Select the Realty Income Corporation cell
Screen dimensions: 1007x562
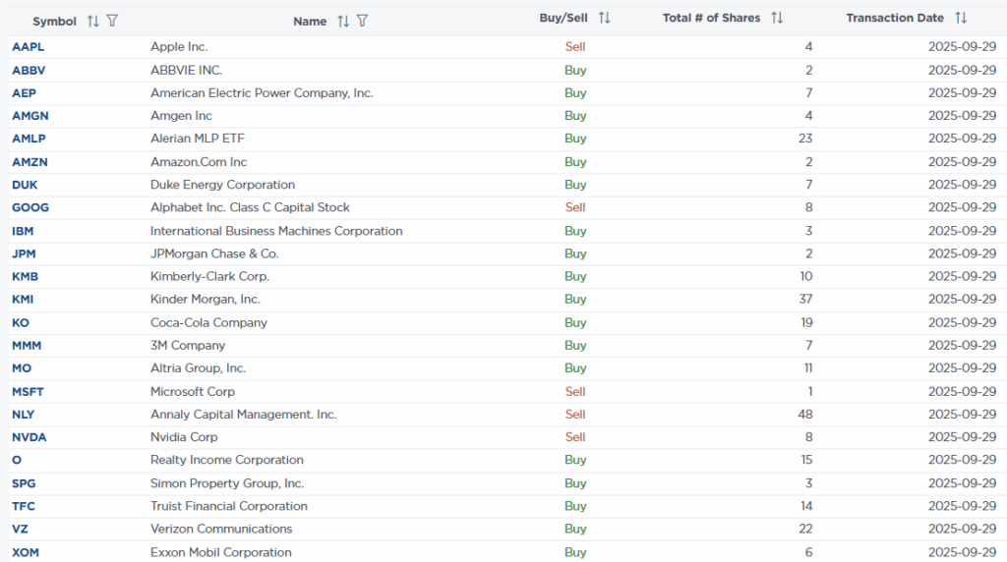point(227,460)
